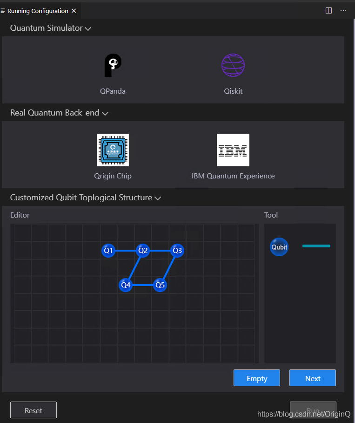This screenshot has height=423, width=355.
Task: Choose the Qrigin Chip back-end icon
Action: point(113,150)
